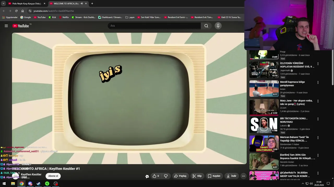The width and height of the screenshot is (334, 187).
Task: Open options for 'BİR TİKTOKER'IN SONU' video
Action: click(318, 119)
